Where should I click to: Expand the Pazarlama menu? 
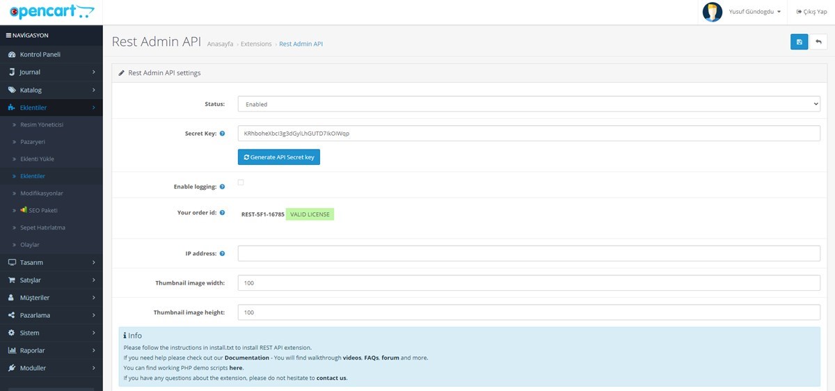pyautogui.click(x=51, y=315)
